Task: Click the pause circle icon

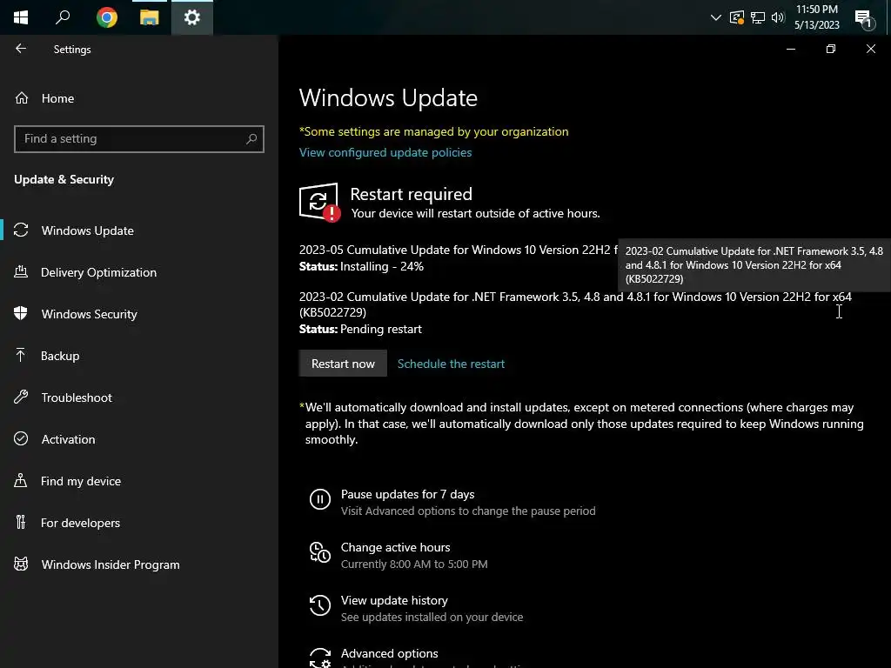Action: tap(320, 499)
